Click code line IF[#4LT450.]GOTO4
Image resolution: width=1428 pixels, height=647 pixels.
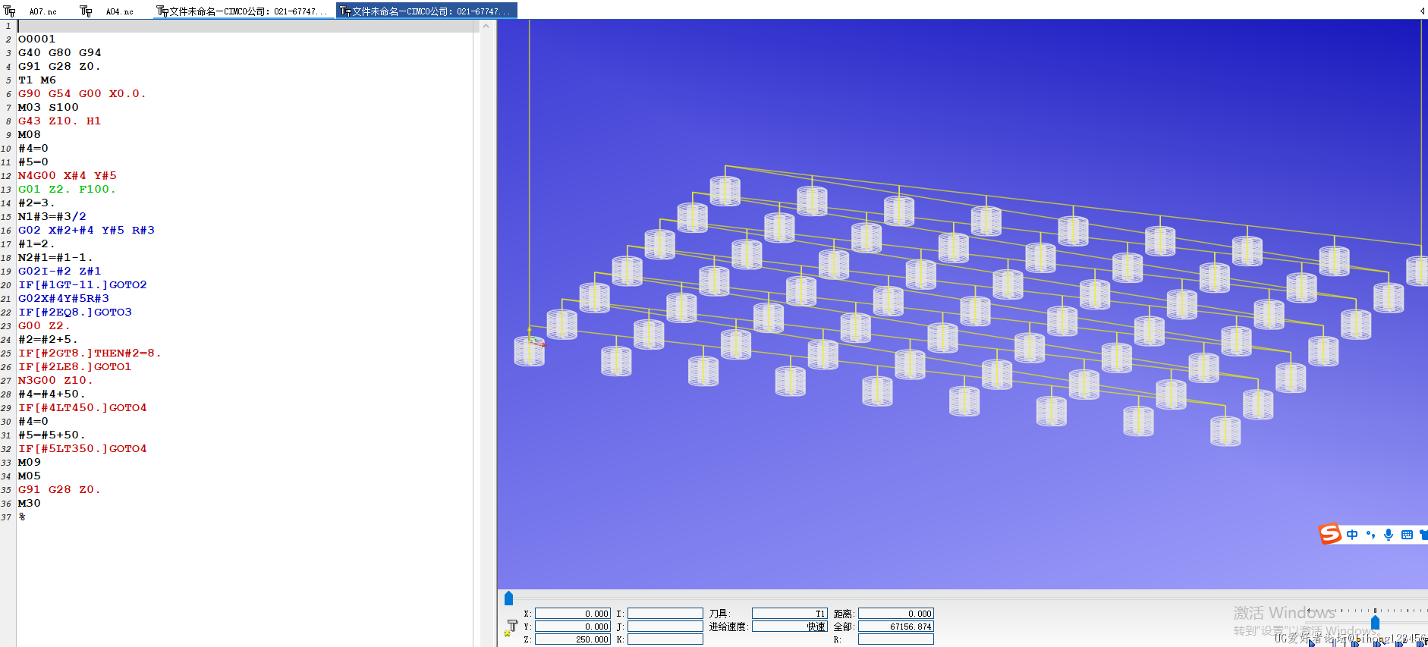pyautogui.click(x=82, y=407)
